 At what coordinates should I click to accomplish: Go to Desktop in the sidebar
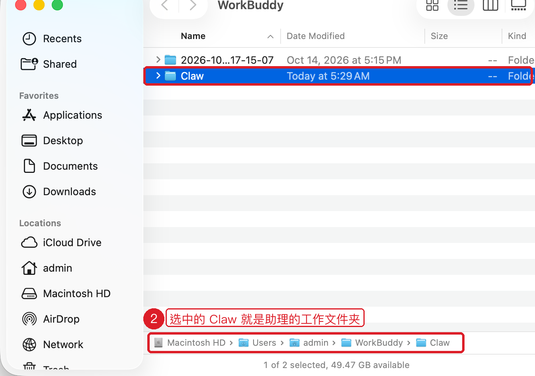click(52, 141)
